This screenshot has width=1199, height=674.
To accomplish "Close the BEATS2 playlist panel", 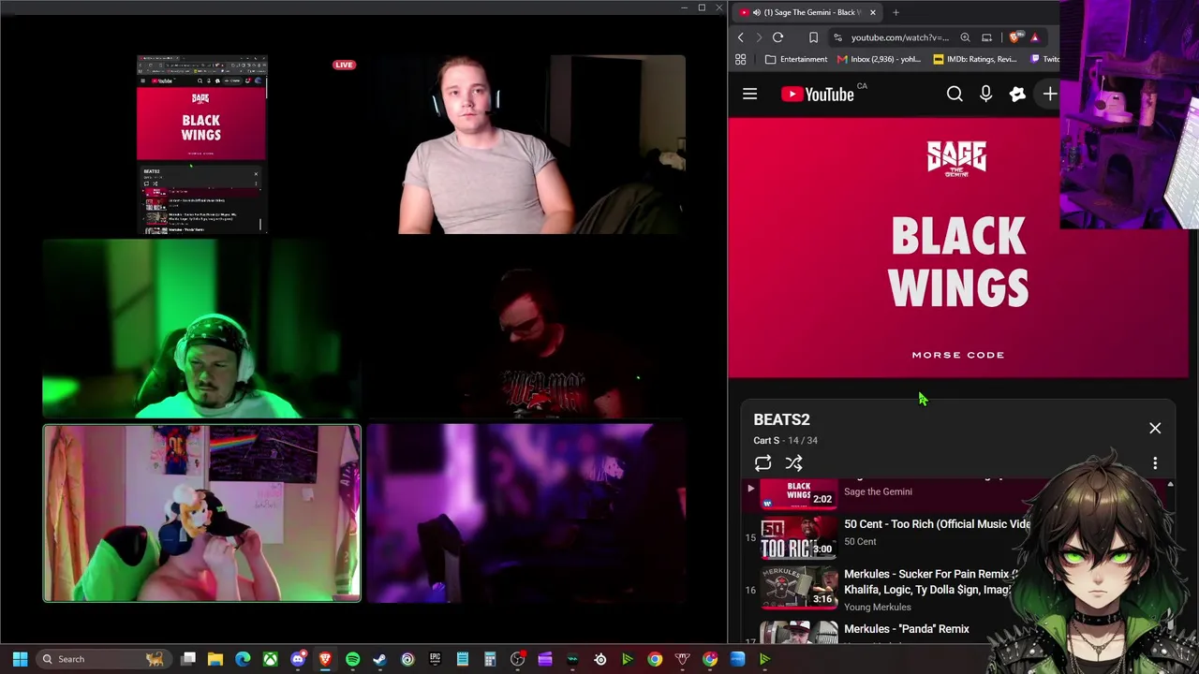I will pos(1155,428).
